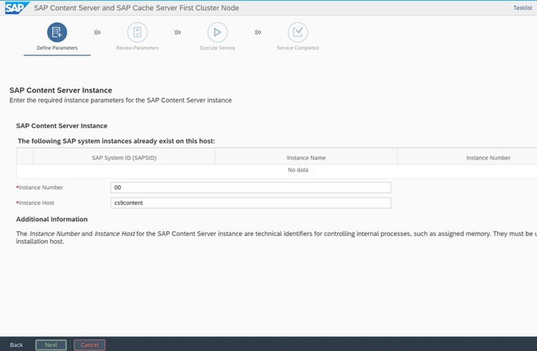Click the window title SAP Content Server and SAP Cache Server
Image resolution: width=537 pixels, height=351 pixels.
pyautogui.click(x=136, y=8)
